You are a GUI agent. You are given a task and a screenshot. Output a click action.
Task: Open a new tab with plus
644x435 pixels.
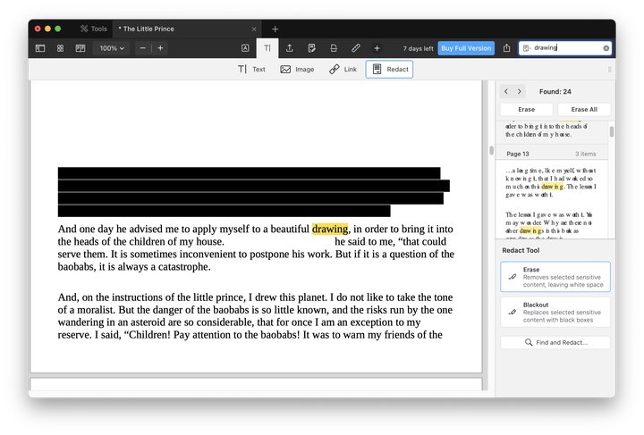pos(275,29)
